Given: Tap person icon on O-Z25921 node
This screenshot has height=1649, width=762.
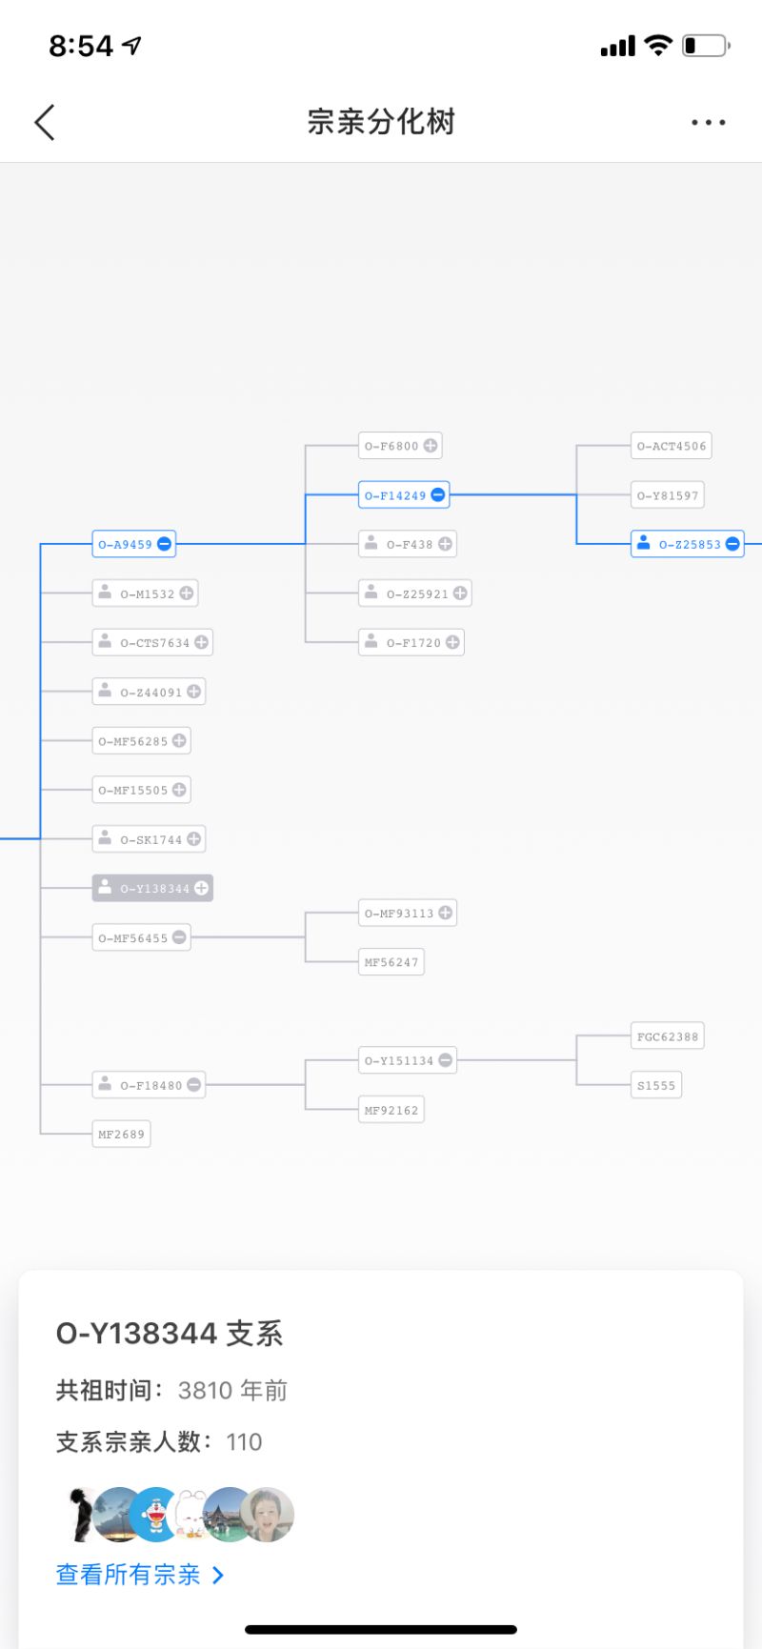Looking at the screenshot, I should (371, 593).
